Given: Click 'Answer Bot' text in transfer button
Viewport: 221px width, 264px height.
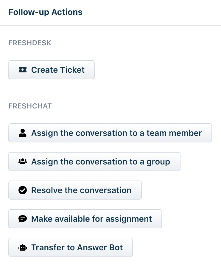Looking at the screenshot, I should click(100, 247).
